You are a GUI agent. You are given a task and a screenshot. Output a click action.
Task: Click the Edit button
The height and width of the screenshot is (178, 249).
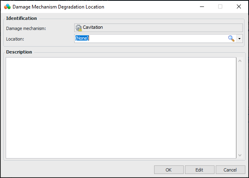pyautogui.click(x=200, y=170)
